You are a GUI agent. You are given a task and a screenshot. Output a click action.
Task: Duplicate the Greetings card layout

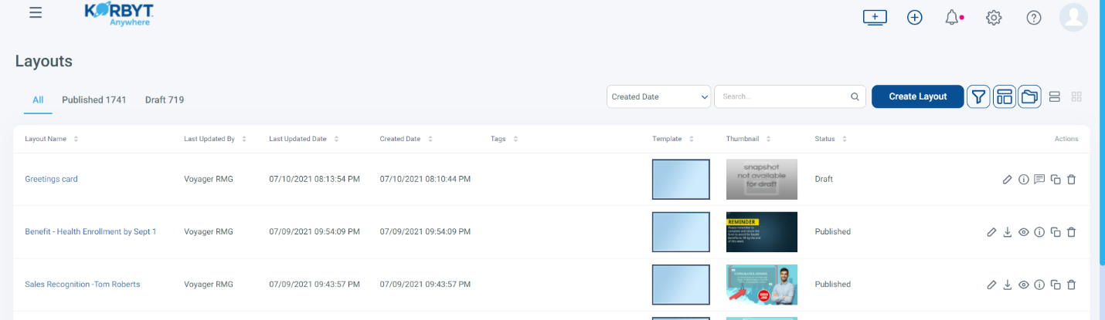1056,179
